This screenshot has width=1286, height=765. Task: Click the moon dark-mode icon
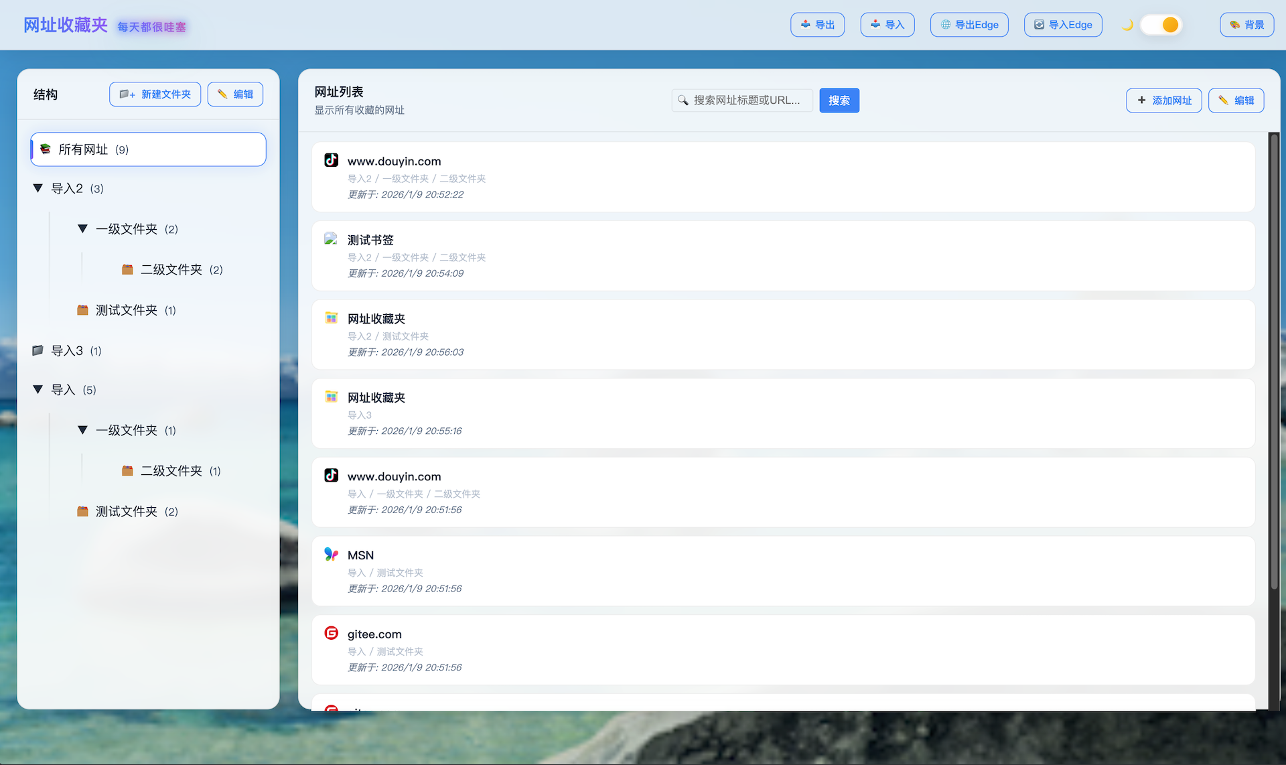pyautogui.click(x=1127, y=25)
